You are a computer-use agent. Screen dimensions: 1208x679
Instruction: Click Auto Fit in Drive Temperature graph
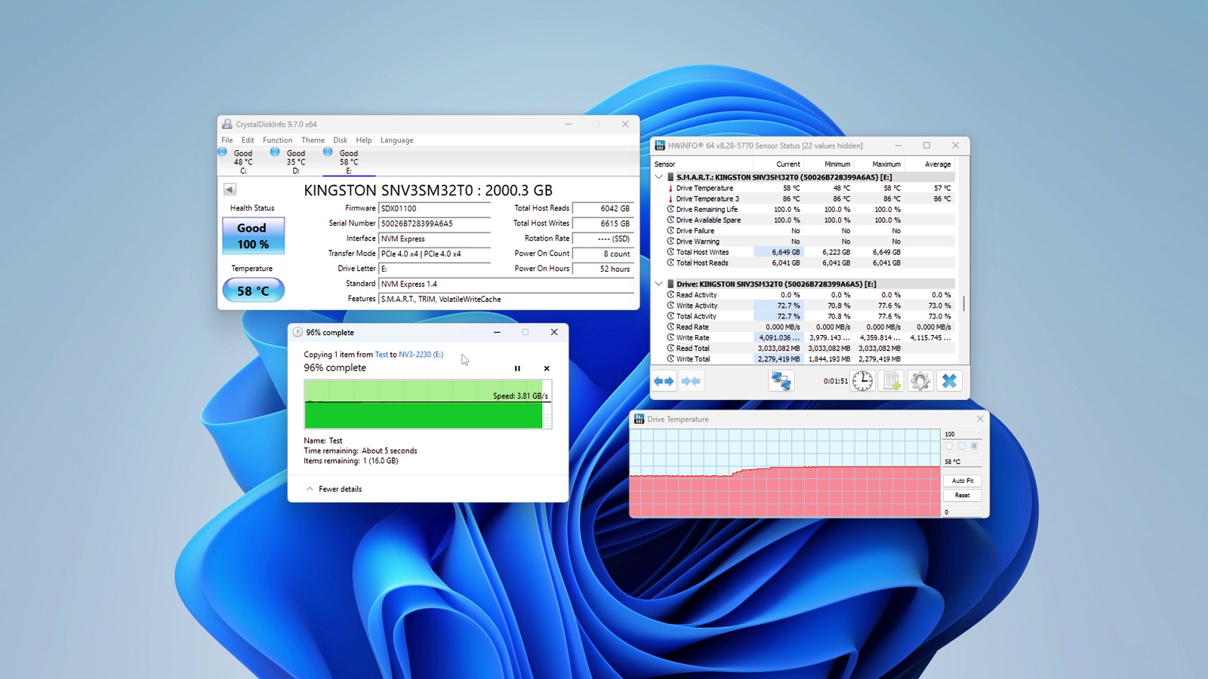coord(963,481)
